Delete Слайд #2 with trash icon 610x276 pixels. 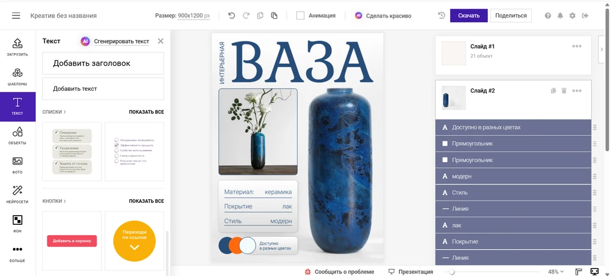click(x=564, y=91)
